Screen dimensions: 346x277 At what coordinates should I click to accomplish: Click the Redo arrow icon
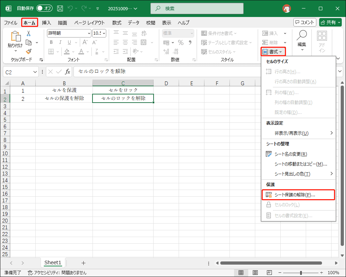[84, 8]
